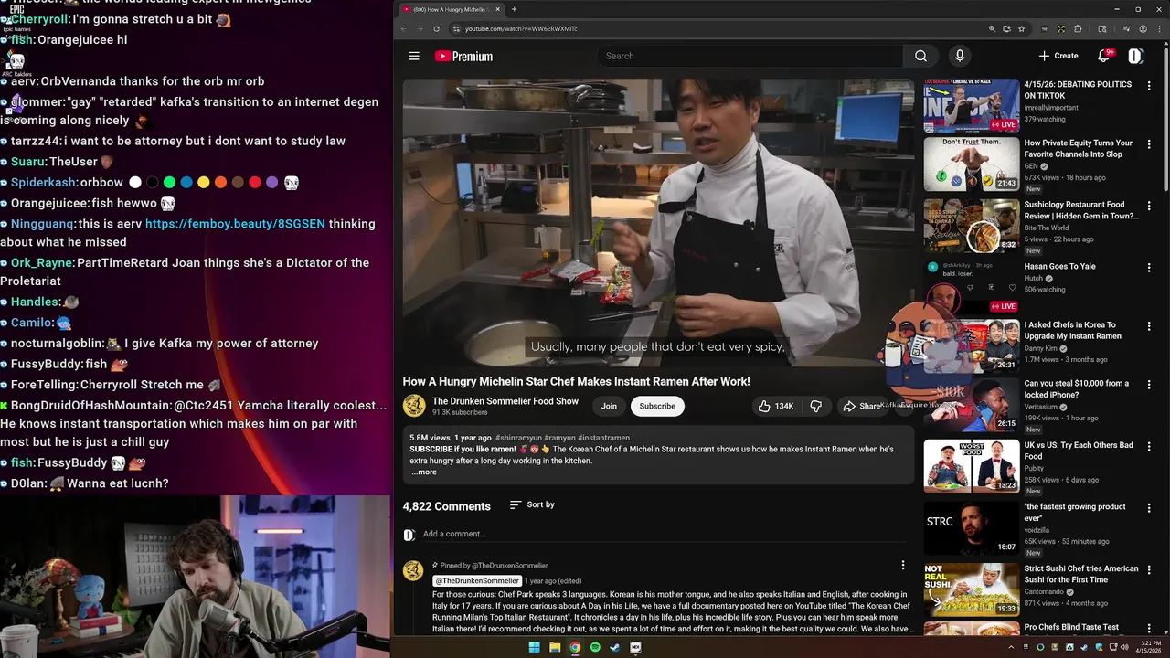Open The Drunken Sommelier channel avatar
1170x658 pixels.
414,406
